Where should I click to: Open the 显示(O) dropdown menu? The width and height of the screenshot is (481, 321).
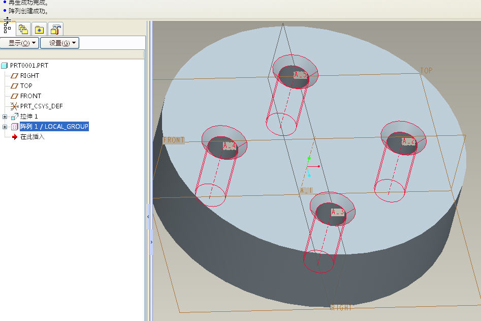tap(20, 43)
